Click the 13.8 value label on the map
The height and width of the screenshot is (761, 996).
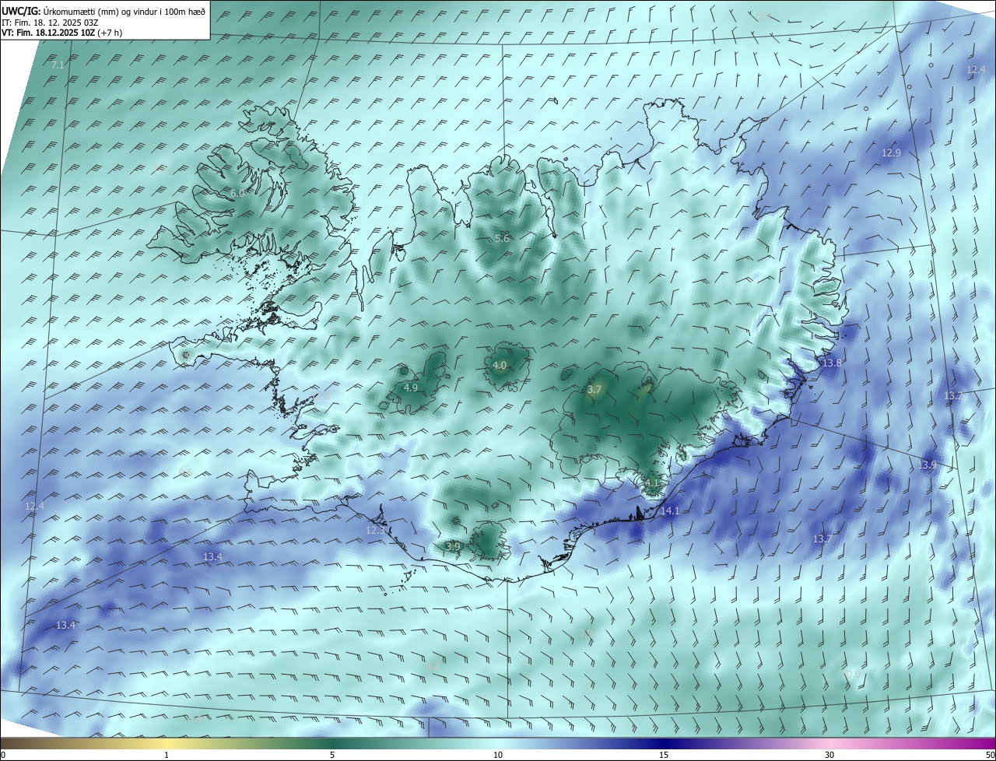click(832, 363)
